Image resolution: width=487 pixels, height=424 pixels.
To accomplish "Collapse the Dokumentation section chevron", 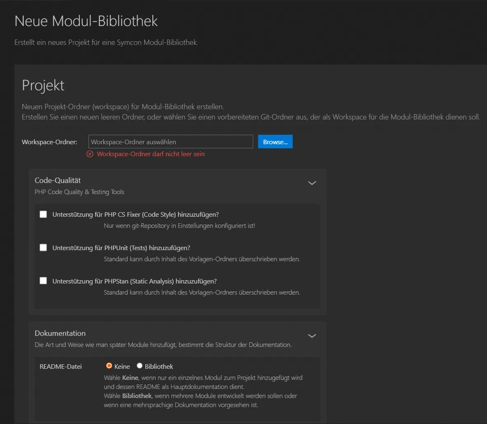I will 312,336.
